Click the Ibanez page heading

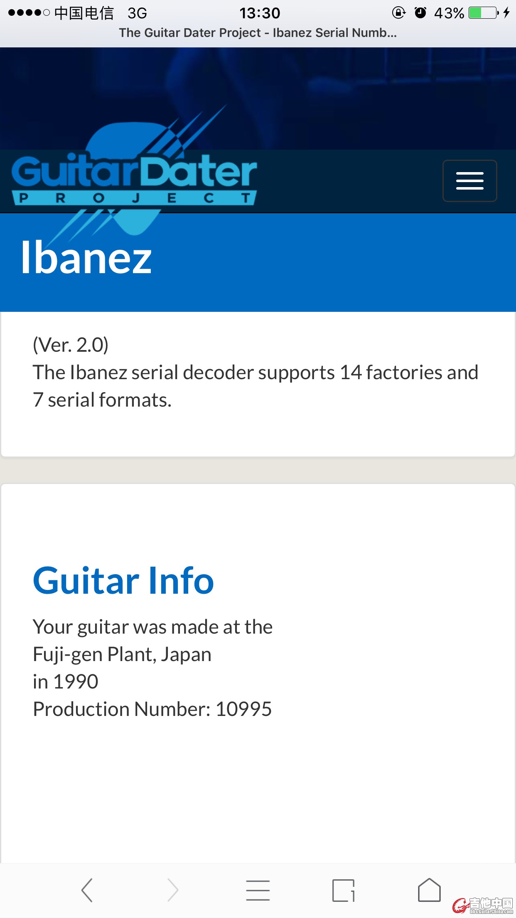[86, 258]
